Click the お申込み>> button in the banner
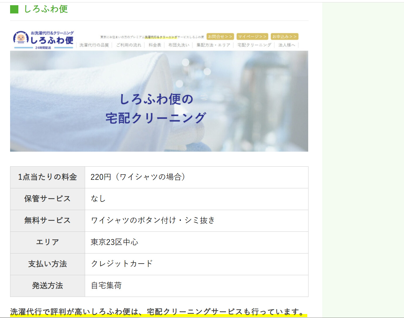404x318 pixels. [x=285, y=36]
